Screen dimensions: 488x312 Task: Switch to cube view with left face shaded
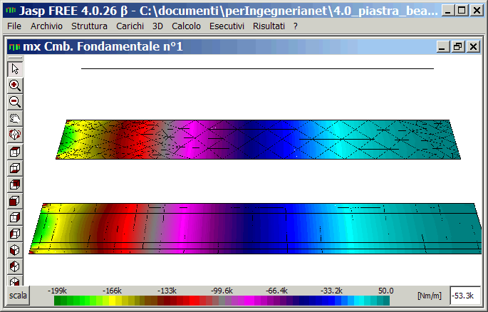point(15,234)
